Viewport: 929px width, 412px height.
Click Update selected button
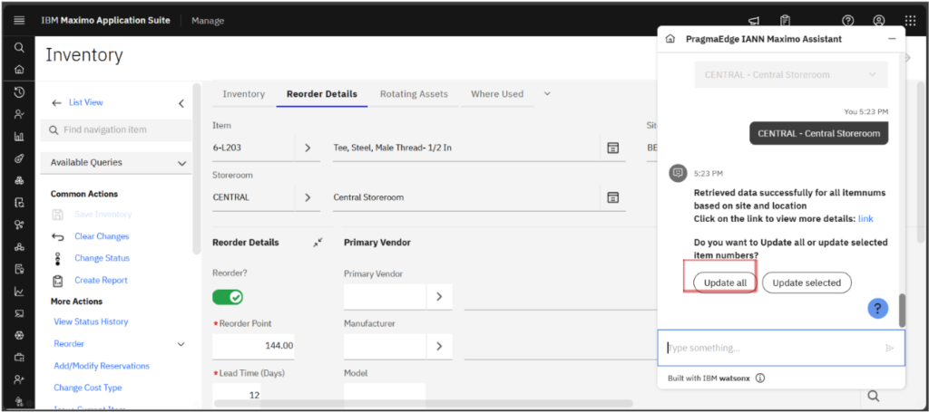pyautogui.click(x=807, y=283)
